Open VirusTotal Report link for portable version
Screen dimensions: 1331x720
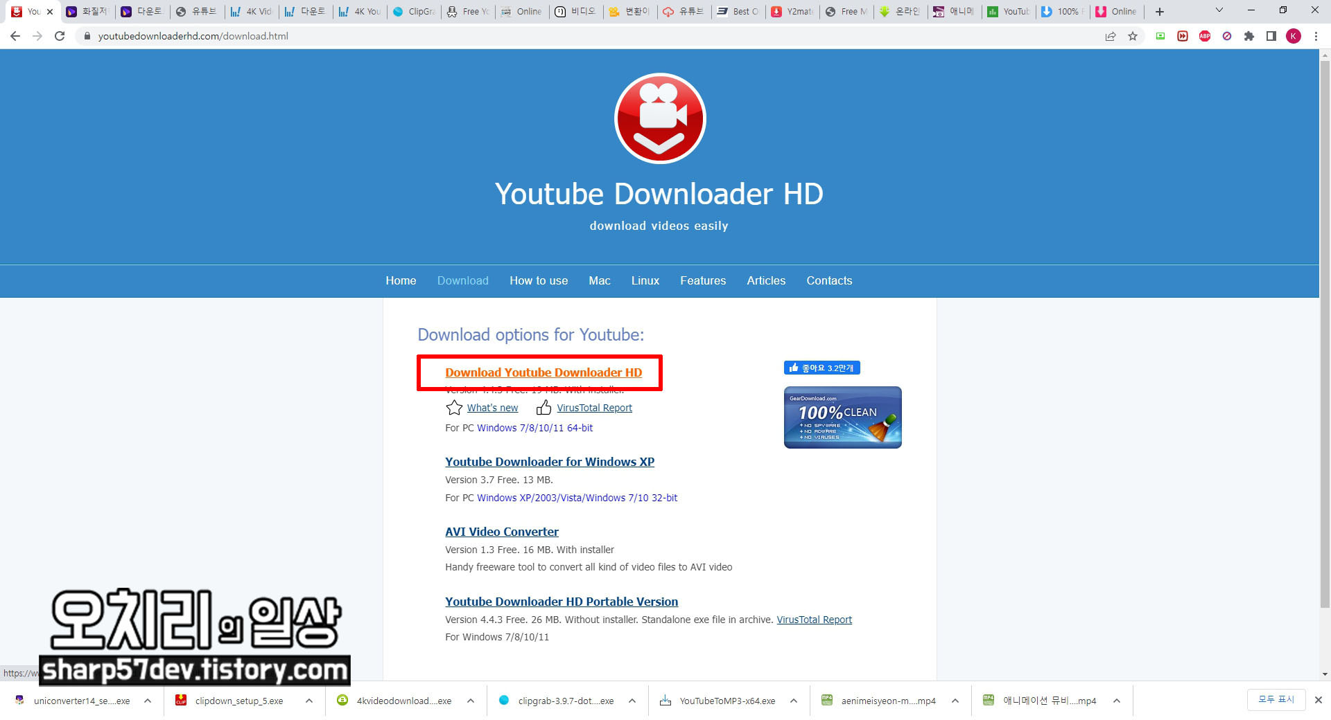pyautogui.click(x=814, y=620)
